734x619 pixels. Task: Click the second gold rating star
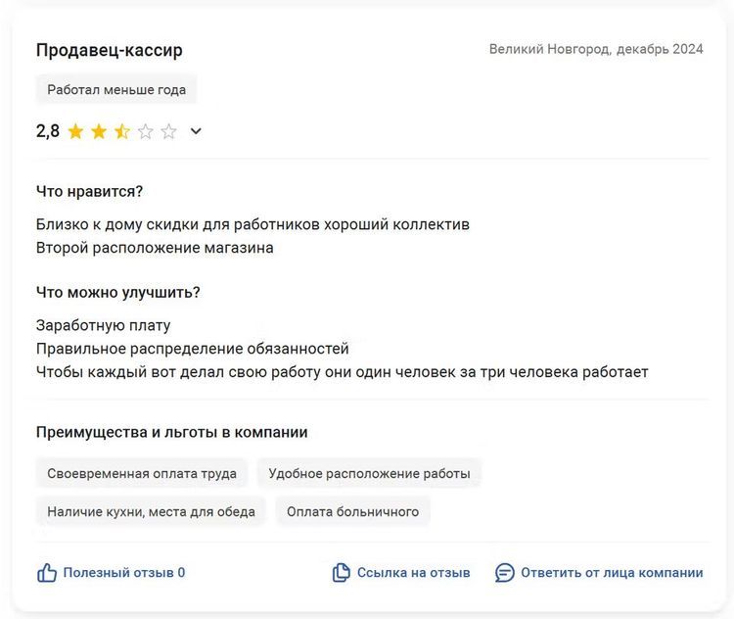(99, 131)
